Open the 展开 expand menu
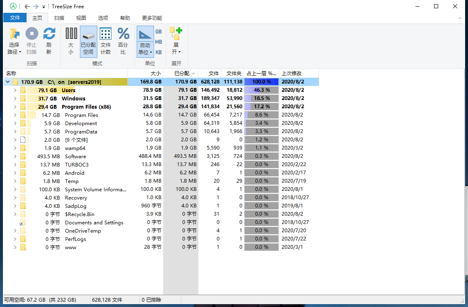Viewport: 468px width, 307px height. tap(176, 41)
